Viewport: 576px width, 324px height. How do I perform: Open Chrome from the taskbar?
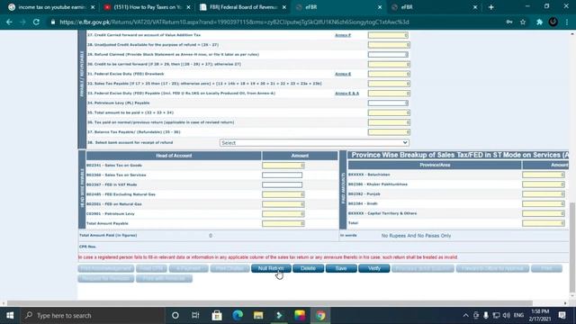[320, 315]
